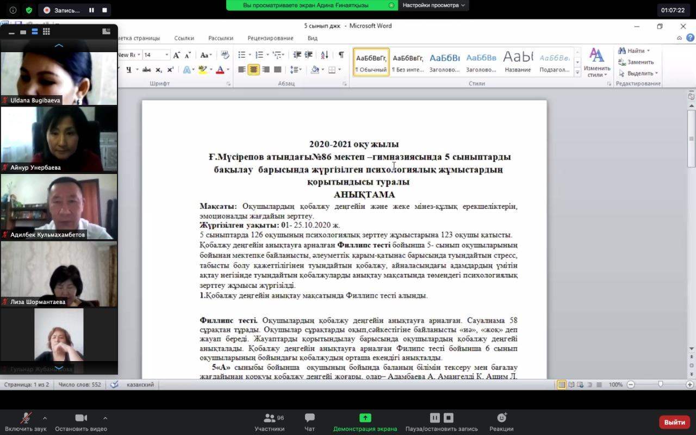Switch video panel to gallery grid view
The image size is (696, 435).
[x=46, y=32]
